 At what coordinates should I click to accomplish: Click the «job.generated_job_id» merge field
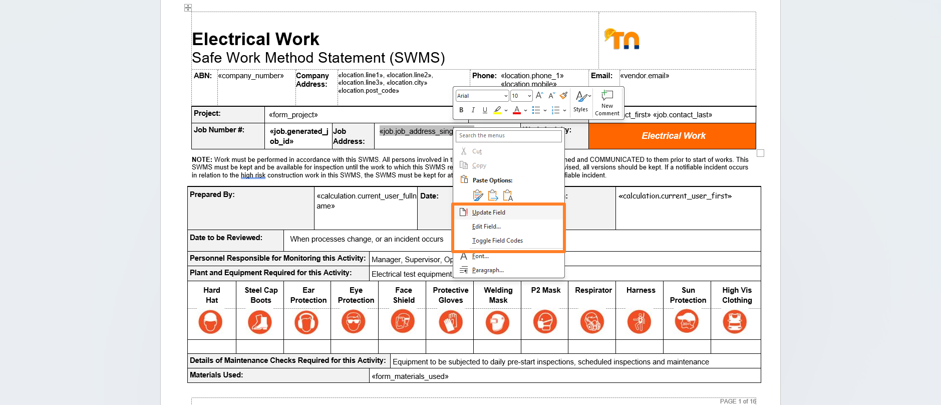(299, 136)
